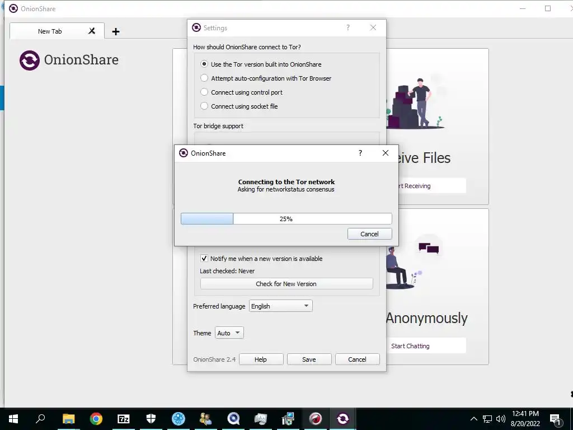573x430 pixels.
Task: Select Attempt auto-configuration with Tor Browser
Action: pyautogui.click(x=266, y=78)
